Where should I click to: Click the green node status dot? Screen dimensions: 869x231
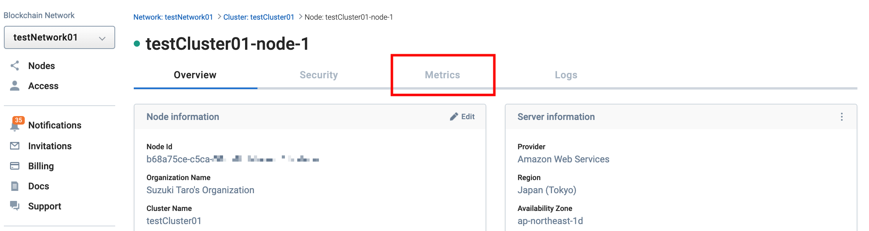coord(137,44)
